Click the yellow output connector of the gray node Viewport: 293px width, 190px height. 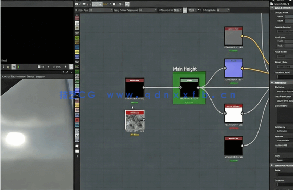(x=242, y=36)
